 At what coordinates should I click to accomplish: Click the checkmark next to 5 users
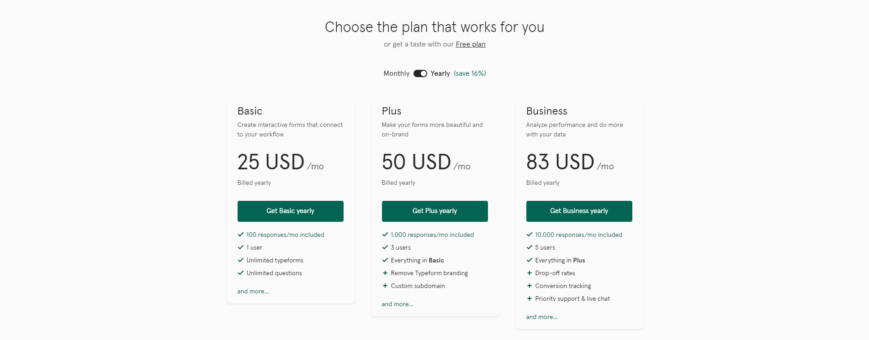tap(530, 247)
